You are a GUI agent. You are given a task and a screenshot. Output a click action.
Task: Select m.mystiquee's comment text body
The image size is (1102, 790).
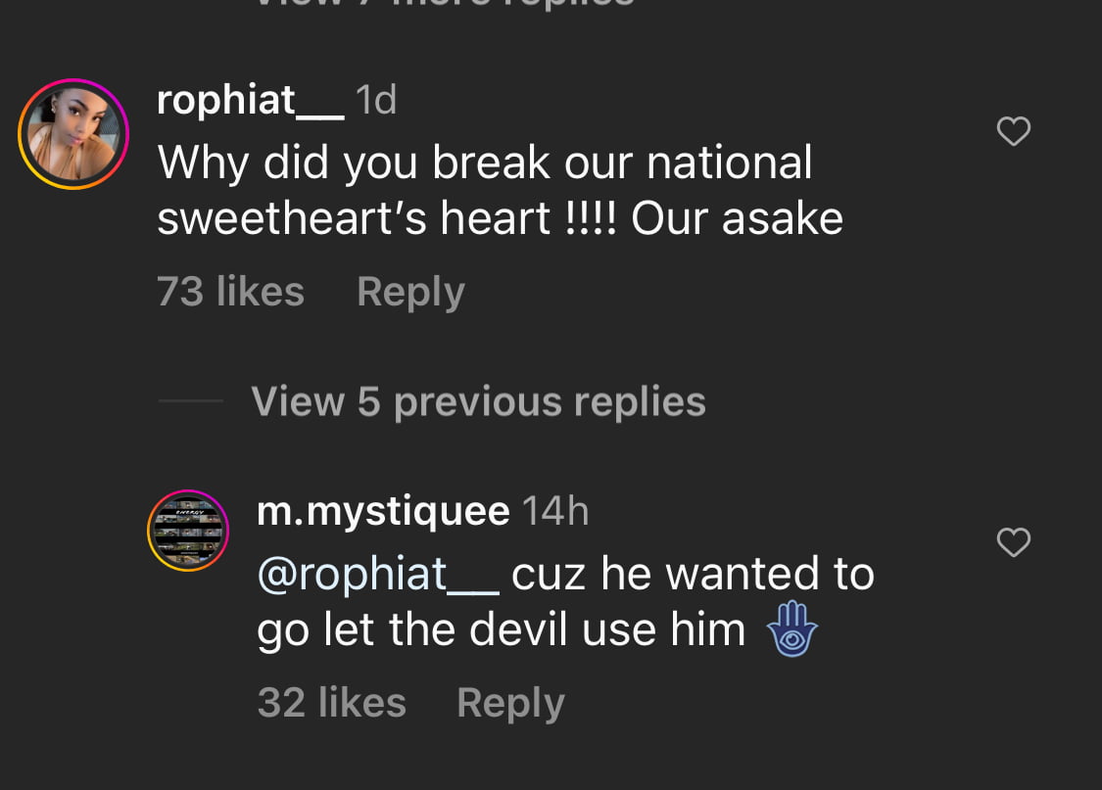558,601
